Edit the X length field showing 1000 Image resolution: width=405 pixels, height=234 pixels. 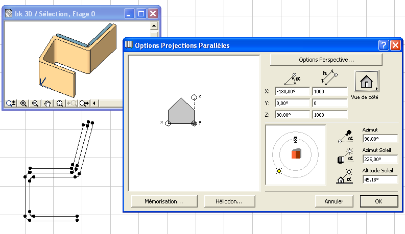tap(330, 91)
